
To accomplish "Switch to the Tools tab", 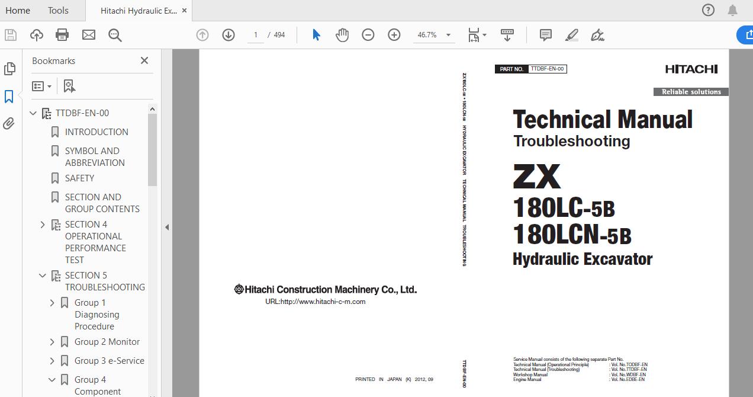I will click(x=58, y=10).
